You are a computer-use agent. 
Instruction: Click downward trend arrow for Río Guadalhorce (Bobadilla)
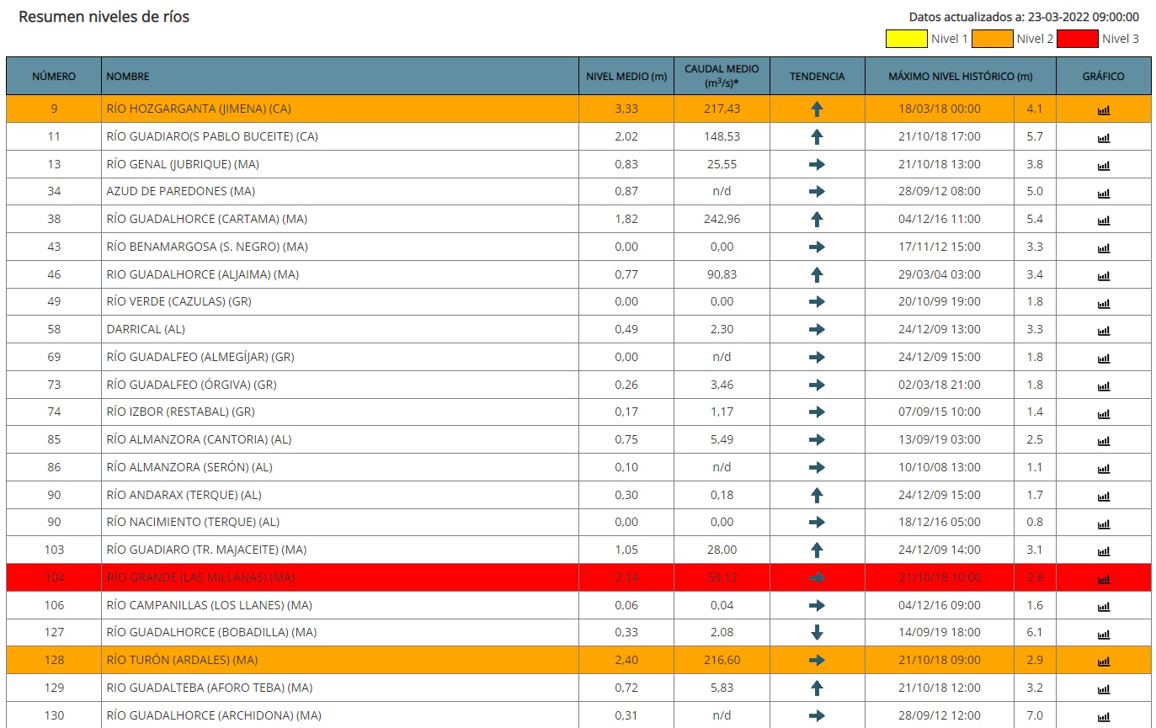coord(816,633)
